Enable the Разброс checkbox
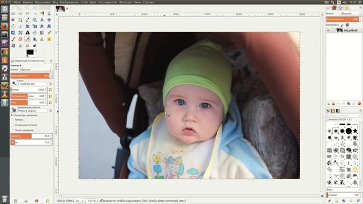The height and width of the screenshot is (204, 363). 12,120
